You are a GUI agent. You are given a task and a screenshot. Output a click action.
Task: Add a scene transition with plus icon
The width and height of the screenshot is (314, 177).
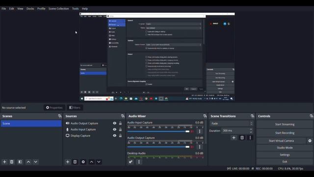coord(234,138)
